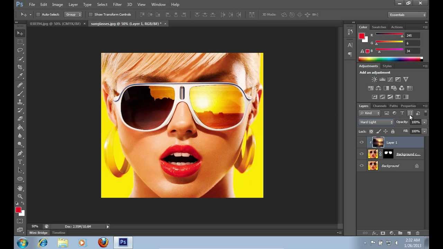443x249 pixels.
Task: Hide the Background copy layer
Action: (x=362, y=154)
